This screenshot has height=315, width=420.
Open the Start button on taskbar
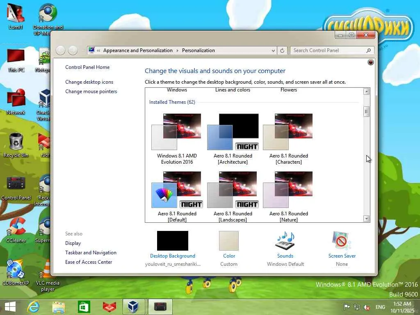(x=10, y=307)
